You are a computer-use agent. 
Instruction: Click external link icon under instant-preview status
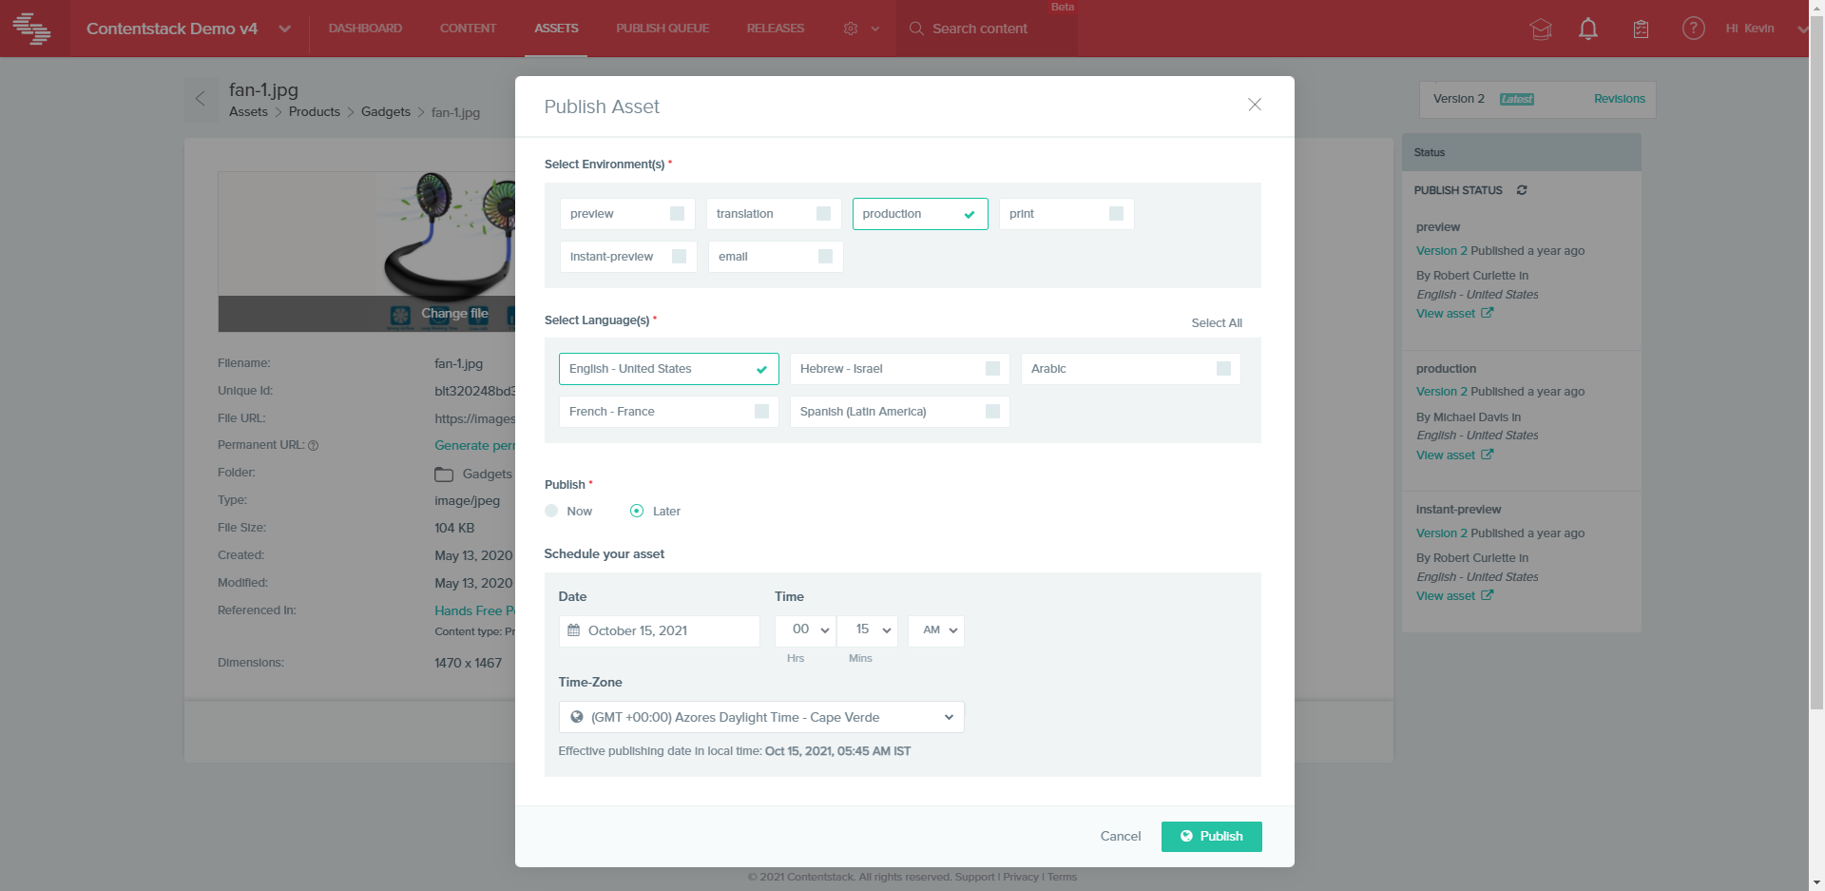[1488, 595]
